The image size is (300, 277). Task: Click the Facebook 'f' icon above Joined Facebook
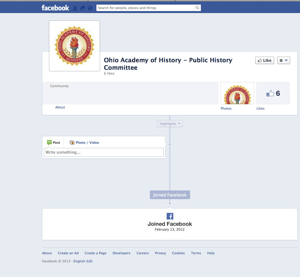tap(170, 216)
